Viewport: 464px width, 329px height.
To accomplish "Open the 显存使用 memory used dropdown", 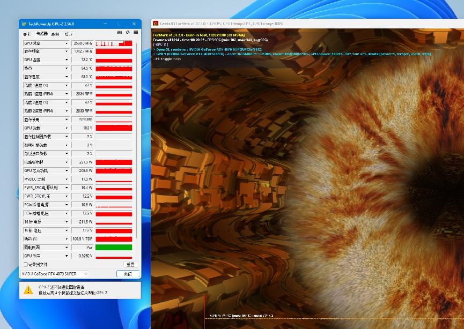I will (x=67, y=119).
